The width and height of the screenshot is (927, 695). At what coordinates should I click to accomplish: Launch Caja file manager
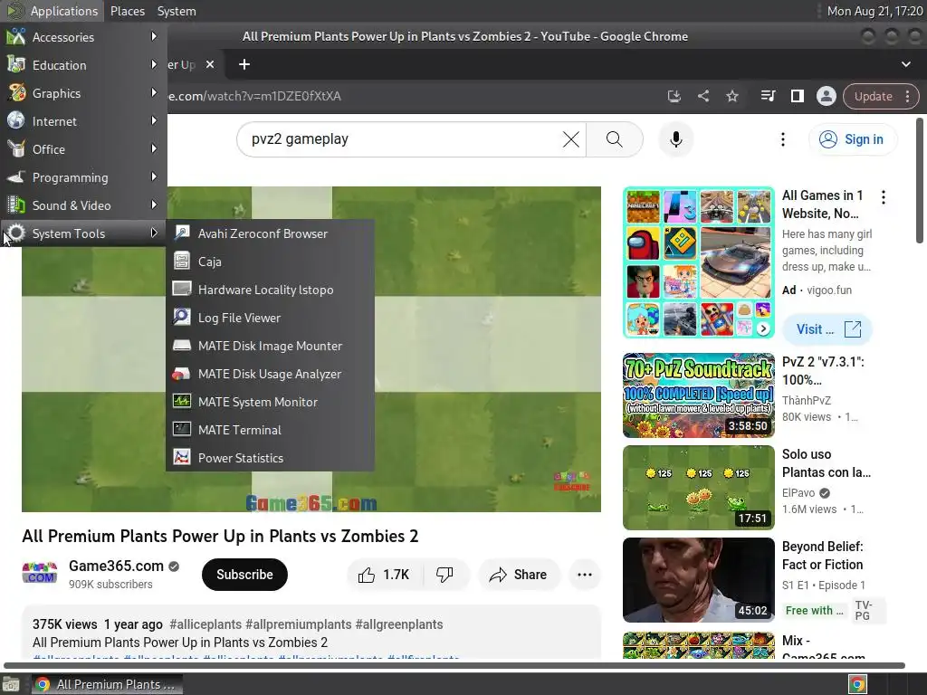[x=270, y=262]
